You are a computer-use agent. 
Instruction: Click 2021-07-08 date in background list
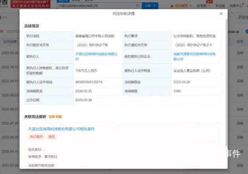10,165
